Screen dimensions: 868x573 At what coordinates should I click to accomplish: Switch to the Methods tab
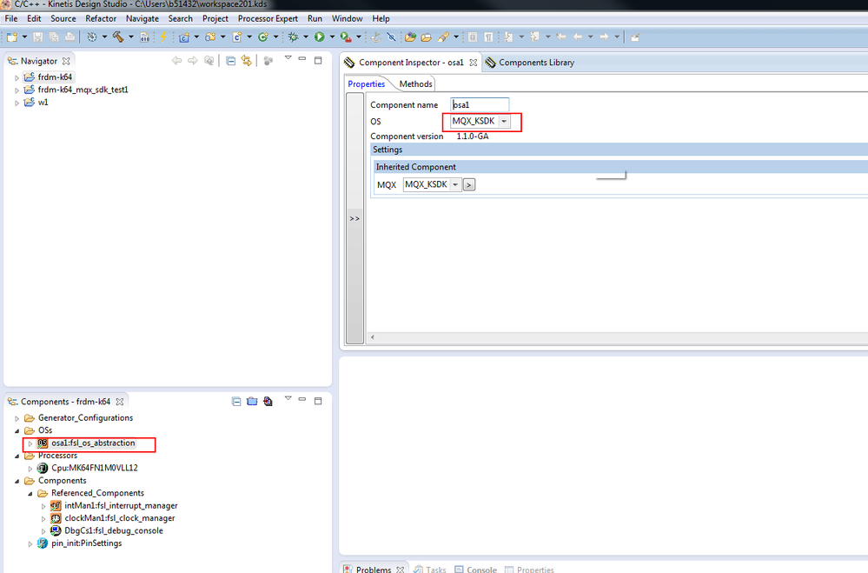click(x=415, y=83)
